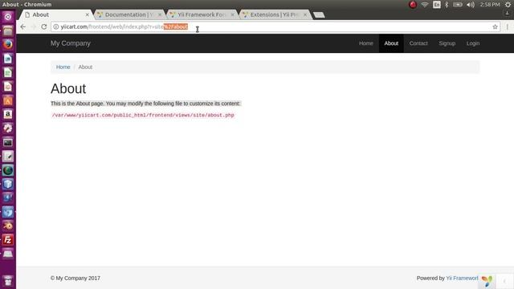Open the Terminal from the launcher
Viewport: 514px width, 289px height.
click(x=8, y=142)
